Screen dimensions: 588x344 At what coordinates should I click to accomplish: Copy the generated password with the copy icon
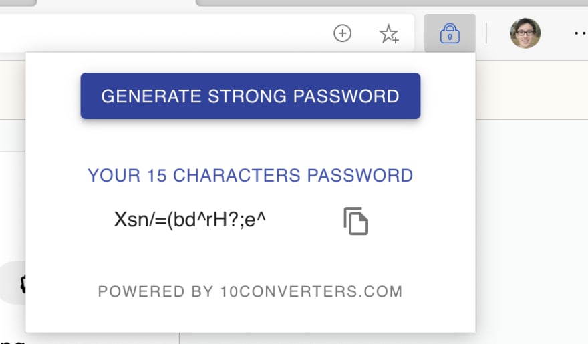(356, 221)
